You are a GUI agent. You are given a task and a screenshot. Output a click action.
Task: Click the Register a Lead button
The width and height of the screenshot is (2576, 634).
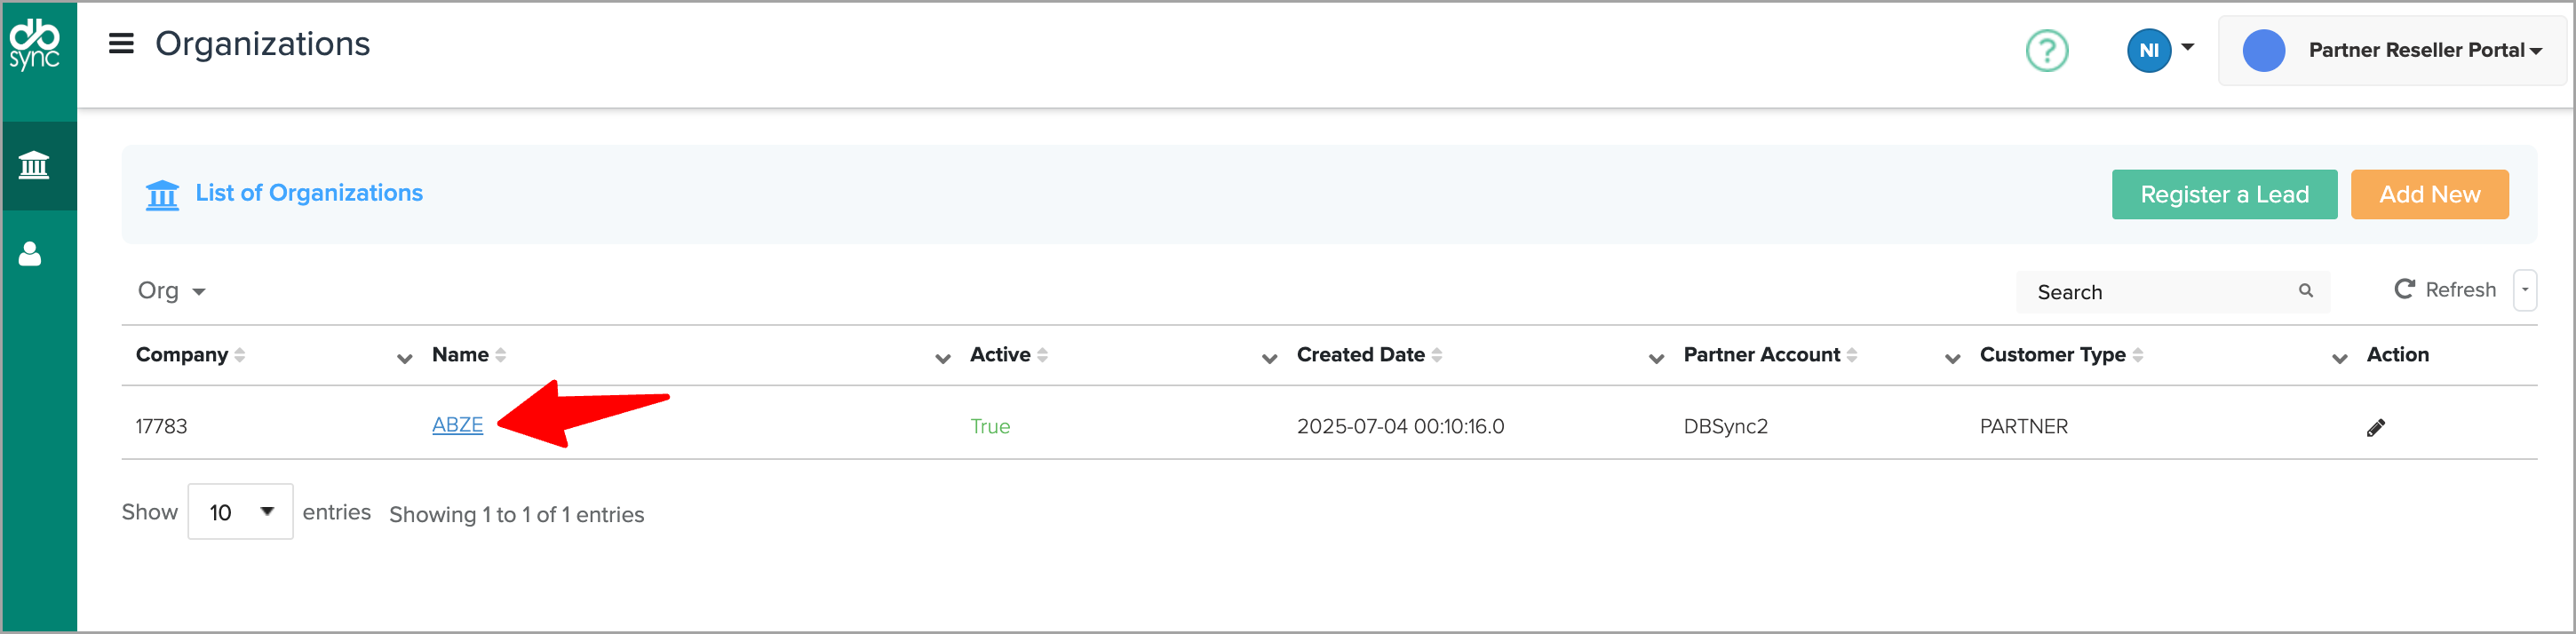tap(2223, 194)
